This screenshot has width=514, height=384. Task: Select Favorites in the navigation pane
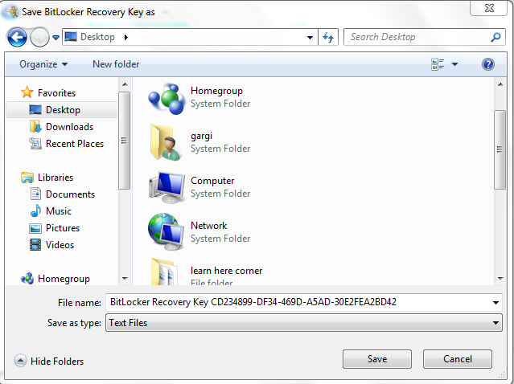click(x=56, y=93)
